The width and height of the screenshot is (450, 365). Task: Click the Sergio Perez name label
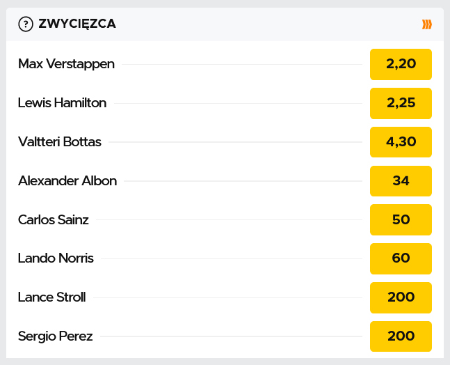click(x=55, y=336)
